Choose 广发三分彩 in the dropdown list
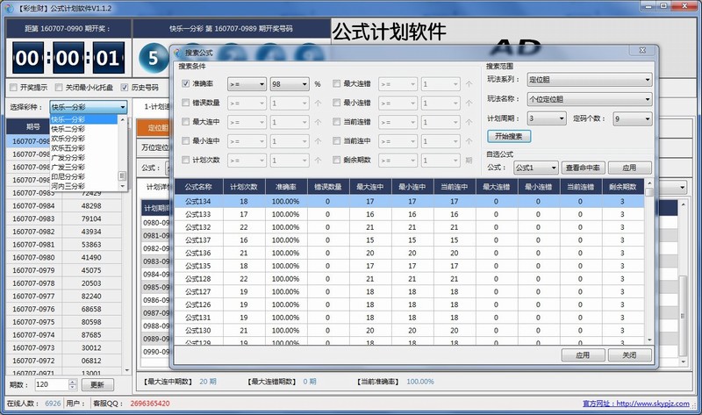The width and height of the screenshot is (702, 415). point(68,167)
